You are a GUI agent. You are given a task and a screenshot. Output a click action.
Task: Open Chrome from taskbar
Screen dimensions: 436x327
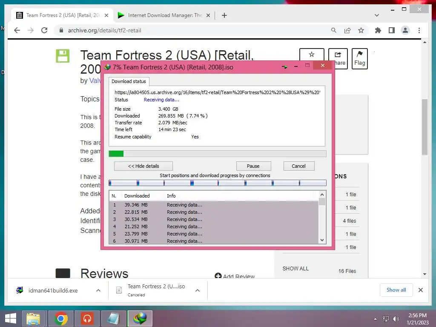(61, 318)
